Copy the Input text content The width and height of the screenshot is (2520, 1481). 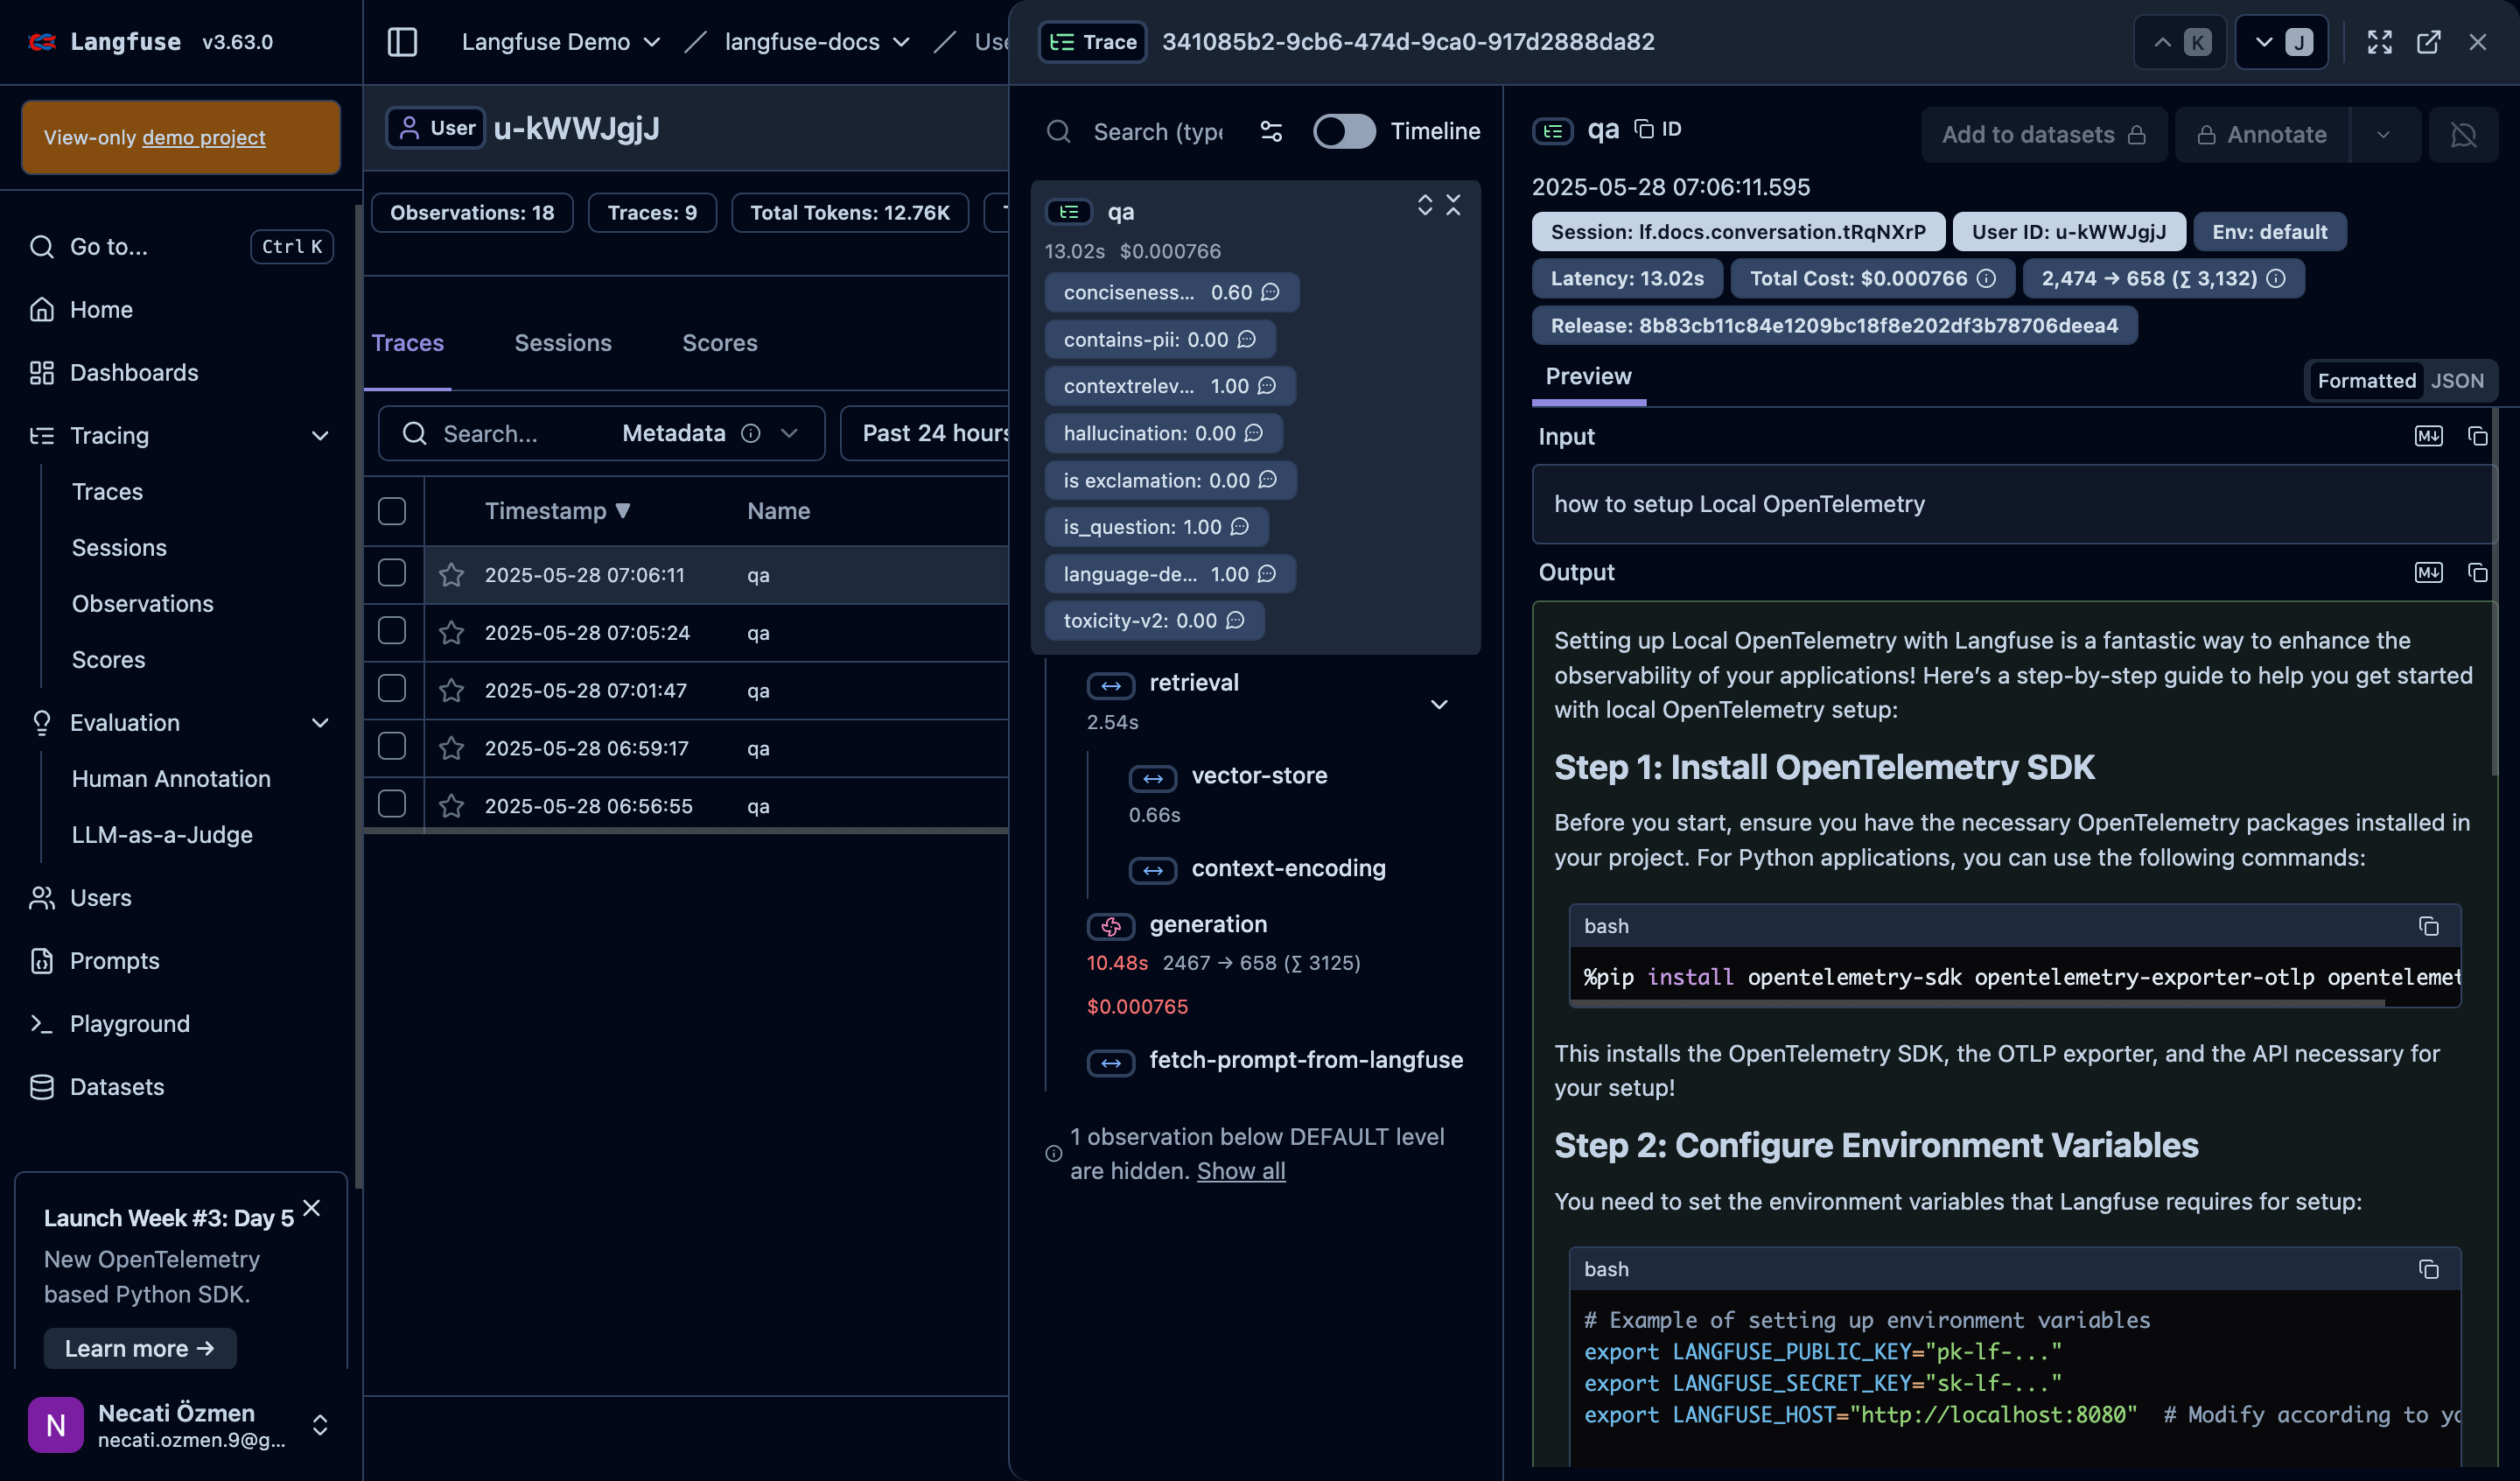click(x=2477, y=436)
